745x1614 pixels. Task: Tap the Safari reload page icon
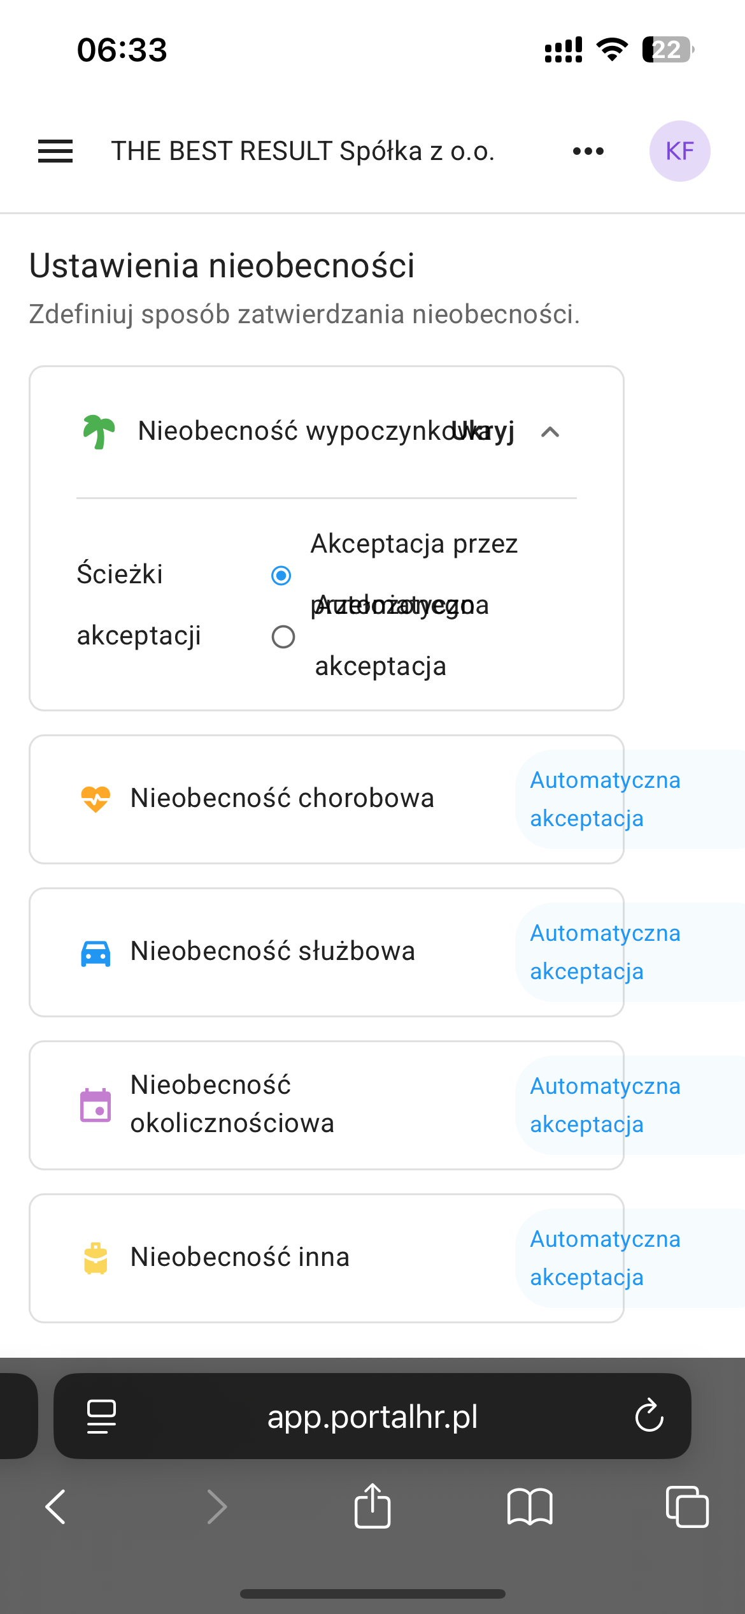coord(649,1416)
